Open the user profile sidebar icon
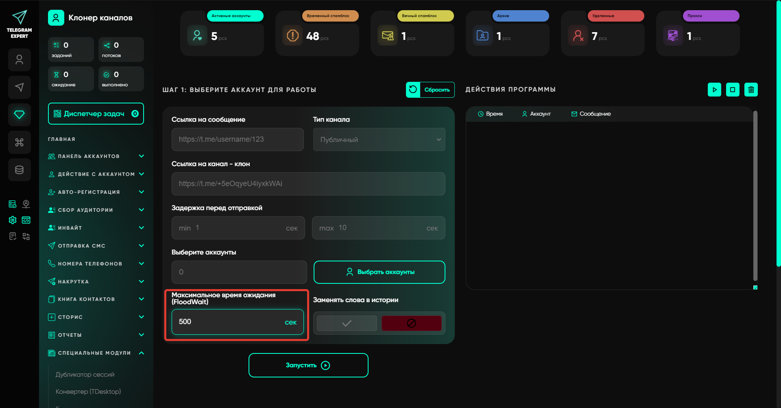 tap(20, 60)
